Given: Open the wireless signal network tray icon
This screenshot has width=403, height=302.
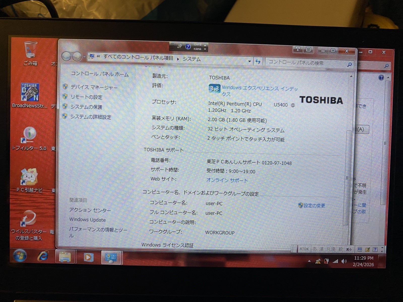Looking at the screenshot, I should click(x=335, y=261).
